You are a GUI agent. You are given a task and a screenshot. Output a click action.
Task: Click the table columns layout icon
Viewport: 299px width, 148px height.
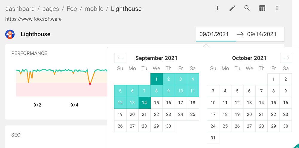pos(262,8)
